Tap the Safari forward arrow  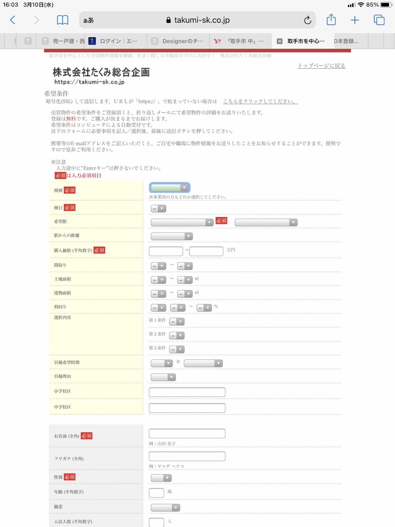[x=37, y=20]
